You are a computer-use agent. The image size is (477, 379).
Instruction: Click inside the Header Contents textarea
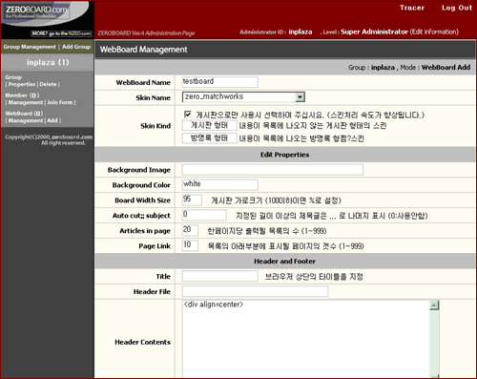tap(305, 340)
